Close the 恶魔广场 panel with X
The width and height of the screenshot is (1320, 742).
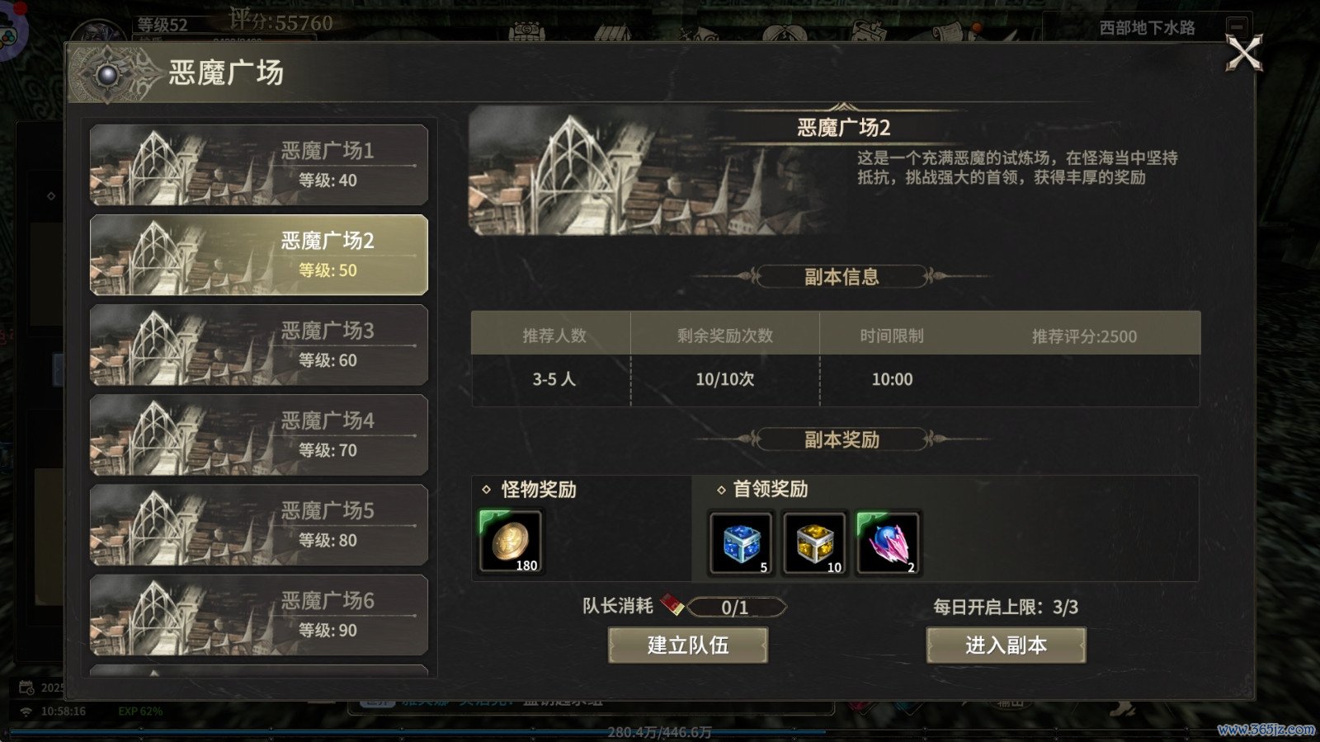[x=1244, y=54]
